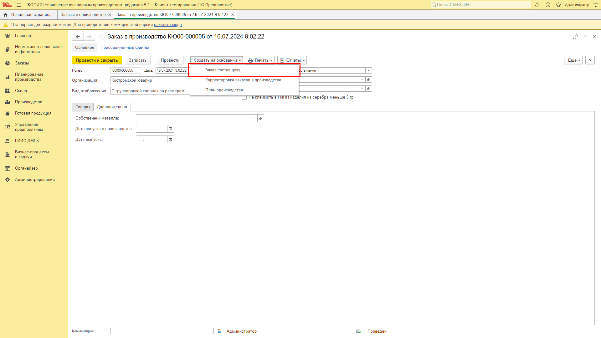The image size is (601, 338).
Task: Click Провести и закрыть button
Action: [x=97, y=60]
